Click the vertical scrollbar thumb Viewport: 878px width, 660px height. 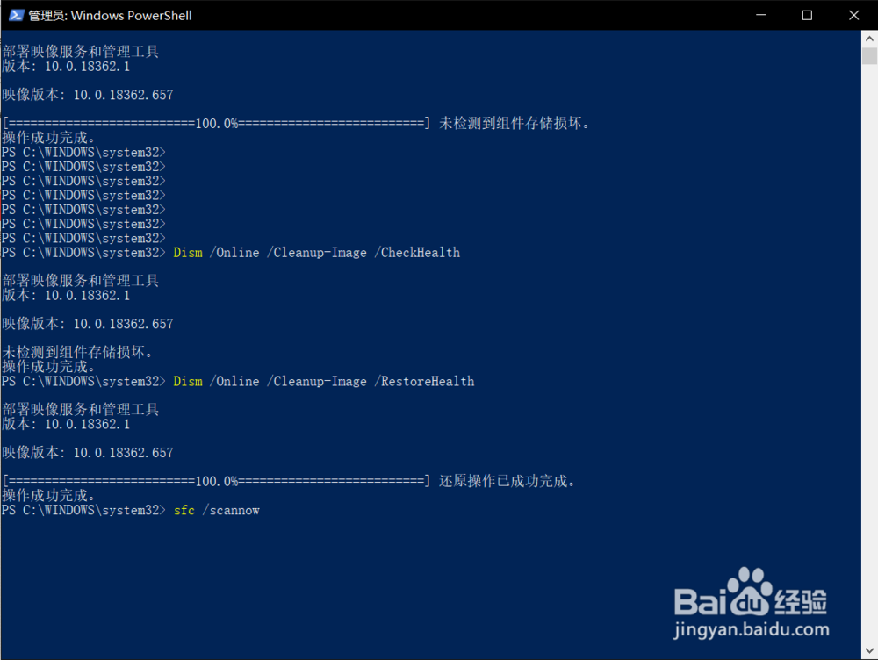click(x=869, y=56)
